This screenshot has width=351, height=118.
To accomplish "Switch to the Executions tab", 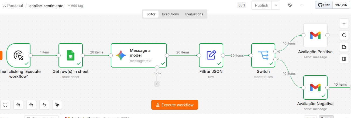I will [170, 14].
